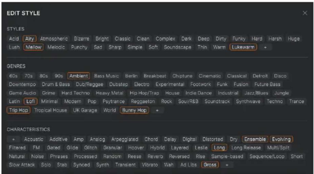Select the Bizarre style tag
314x174 pixels.
click(x=81, y=39)
